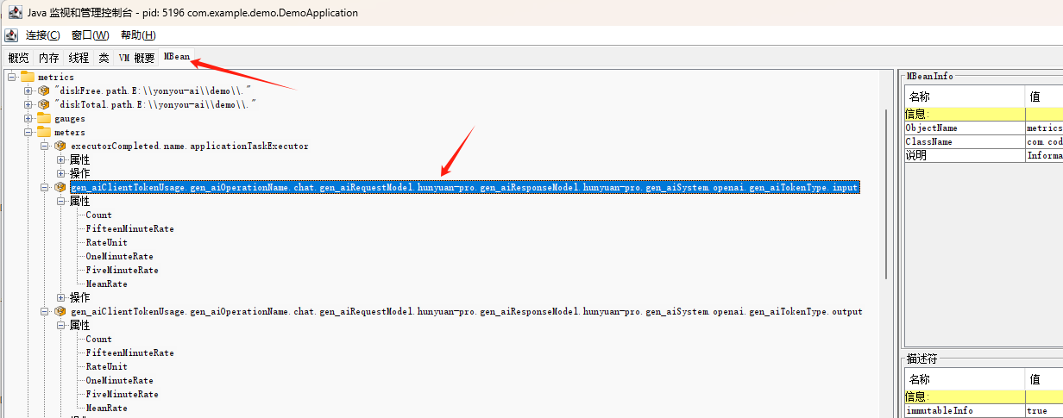The width and height of the screenshot is (1063, 418).
Task: Select MeanRate under the output token bean
Action: tap(107, 408)
